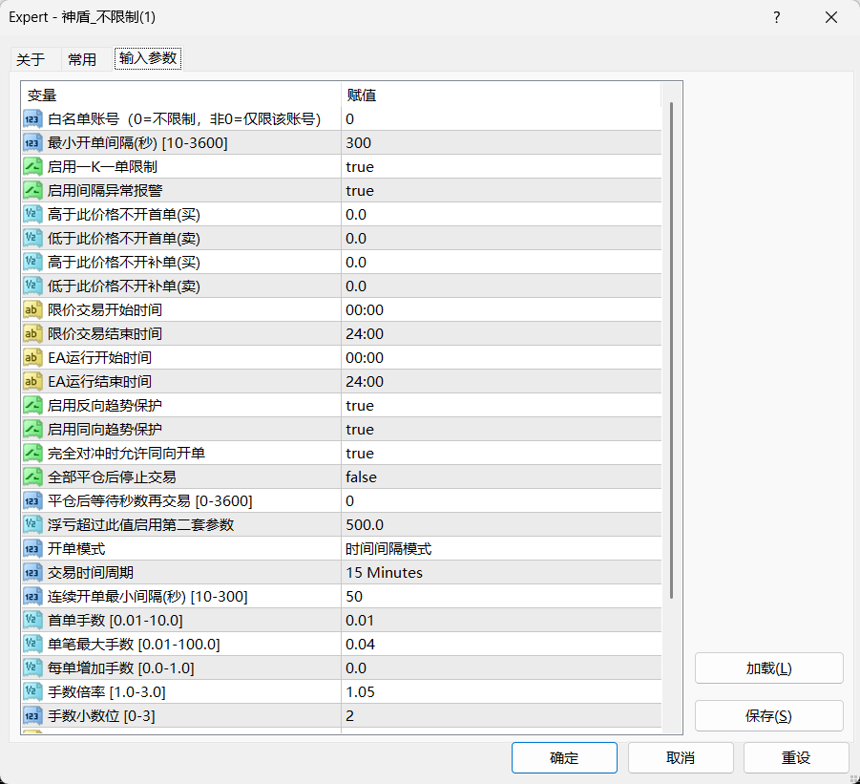860x784 pixels.
Task: Click the 取消 button
Action: pyautogui.click(x=681, y=757)
